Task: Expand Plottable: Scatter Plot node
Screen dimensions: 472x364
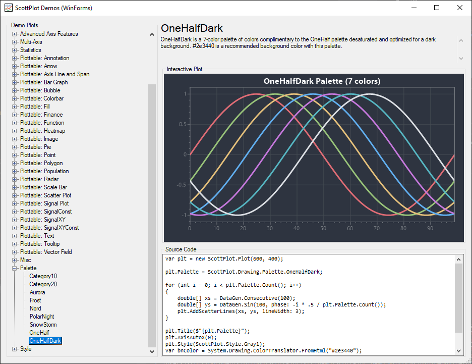Action: pyautogui.click(x=14, y=195)
